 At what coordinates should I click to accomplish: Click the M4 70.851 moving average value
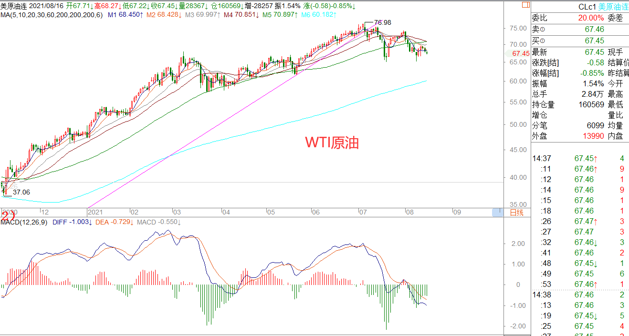241,15
